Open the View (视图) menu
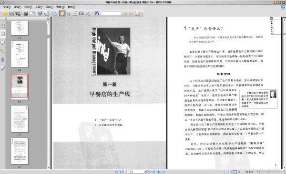The image size is (286, 174). (28, 7)
